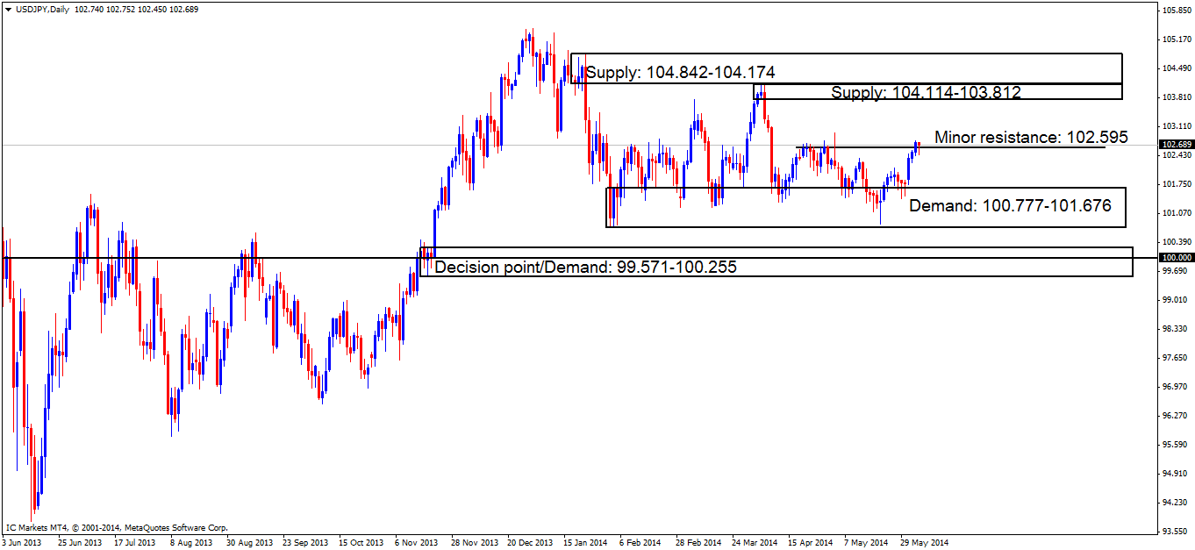Click the 20 Dec 2013 date label

point(528,543)
